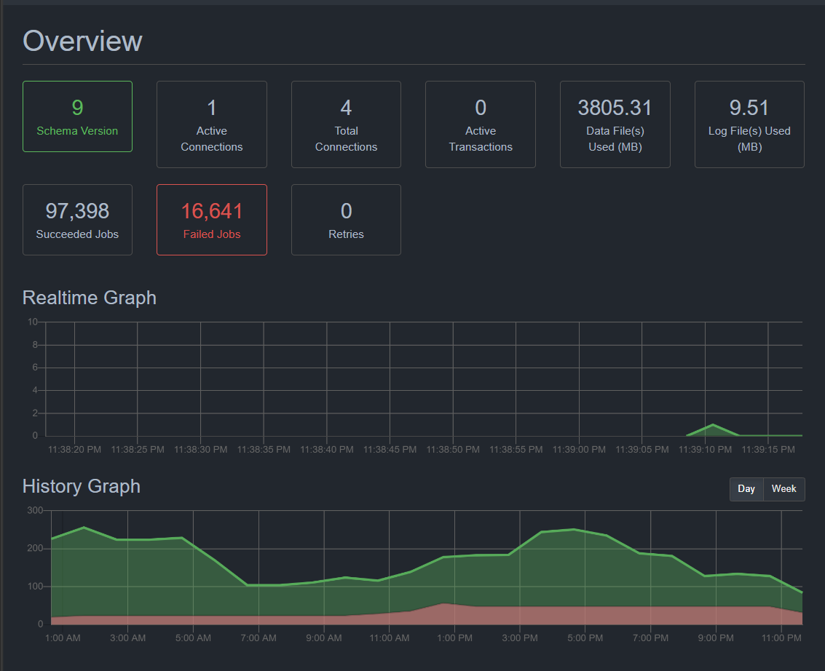
Task: Click the Realtime Graph heading
Action: click(90, 298)
